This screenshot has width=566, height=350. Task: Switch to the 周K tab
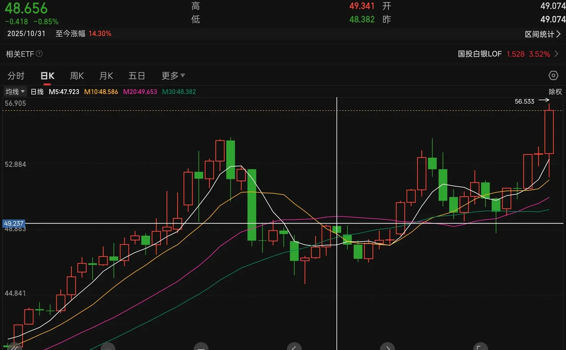click(76, 75)
